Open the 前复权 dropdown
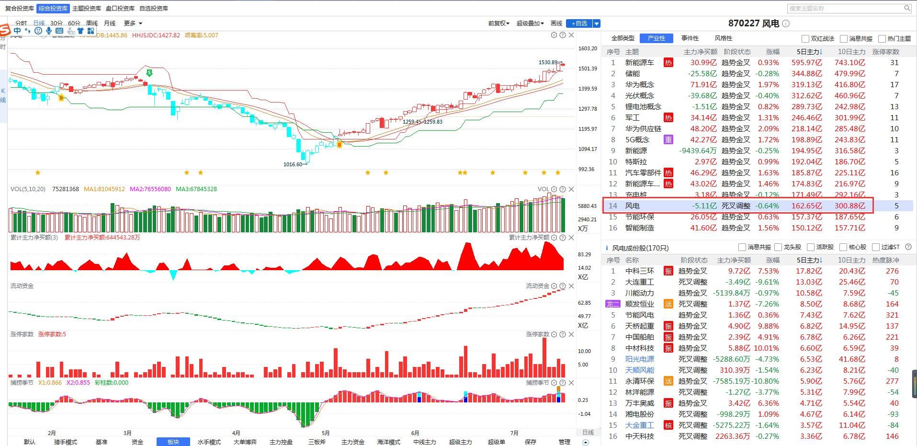Screen dimensions: 917x446 tap(498, 23)
